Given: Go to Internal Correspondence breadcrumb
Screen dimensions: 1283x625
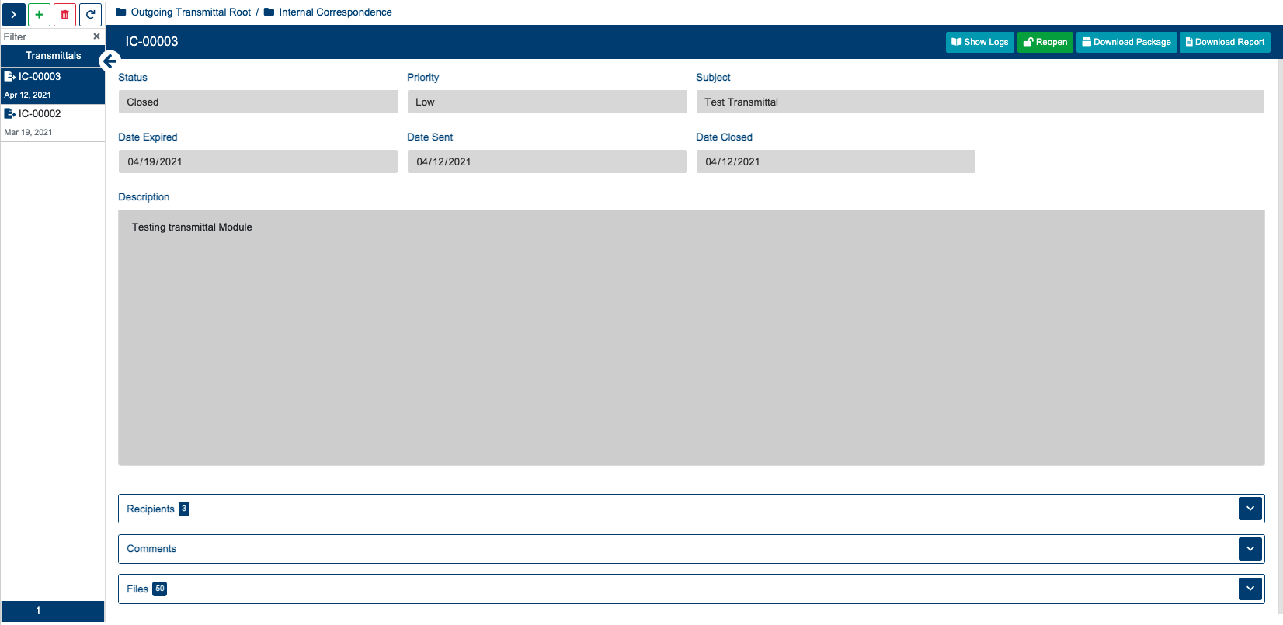Looking at the screenshot, I should (x=336, y=12).
